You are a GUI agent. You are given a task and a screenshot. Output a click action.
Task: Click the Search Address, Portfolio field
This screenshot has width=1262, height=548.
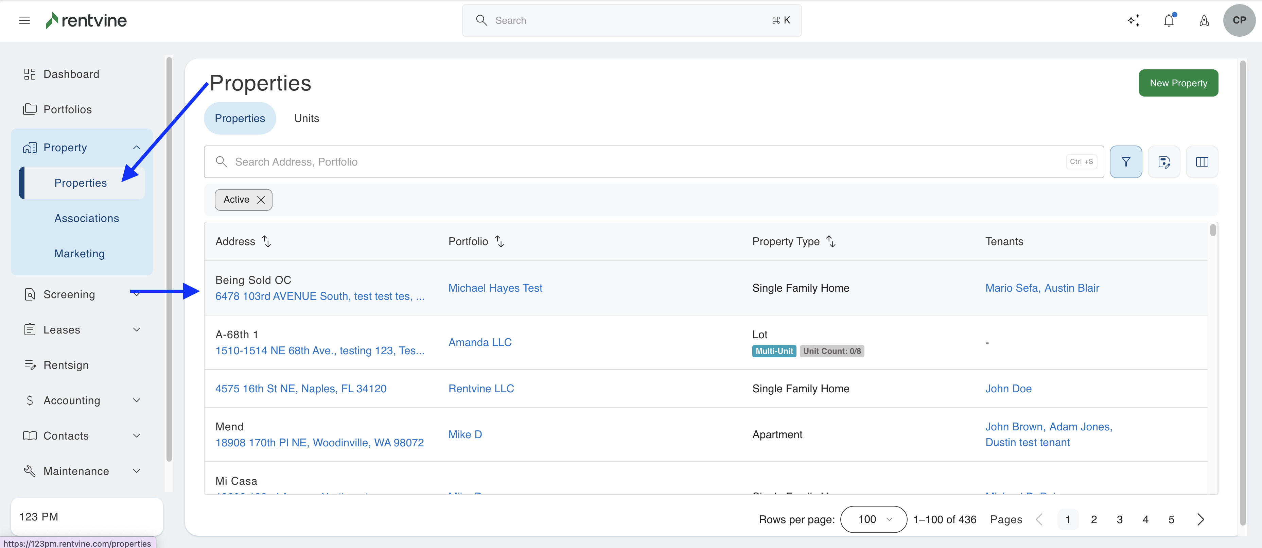tap(637, 162)
